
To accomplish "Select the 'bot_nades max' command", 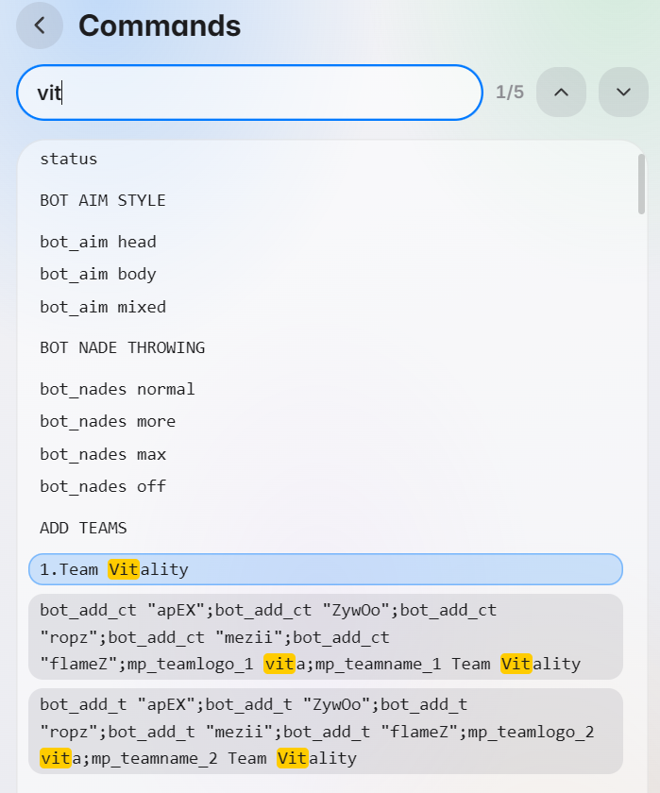I will 103,454.
